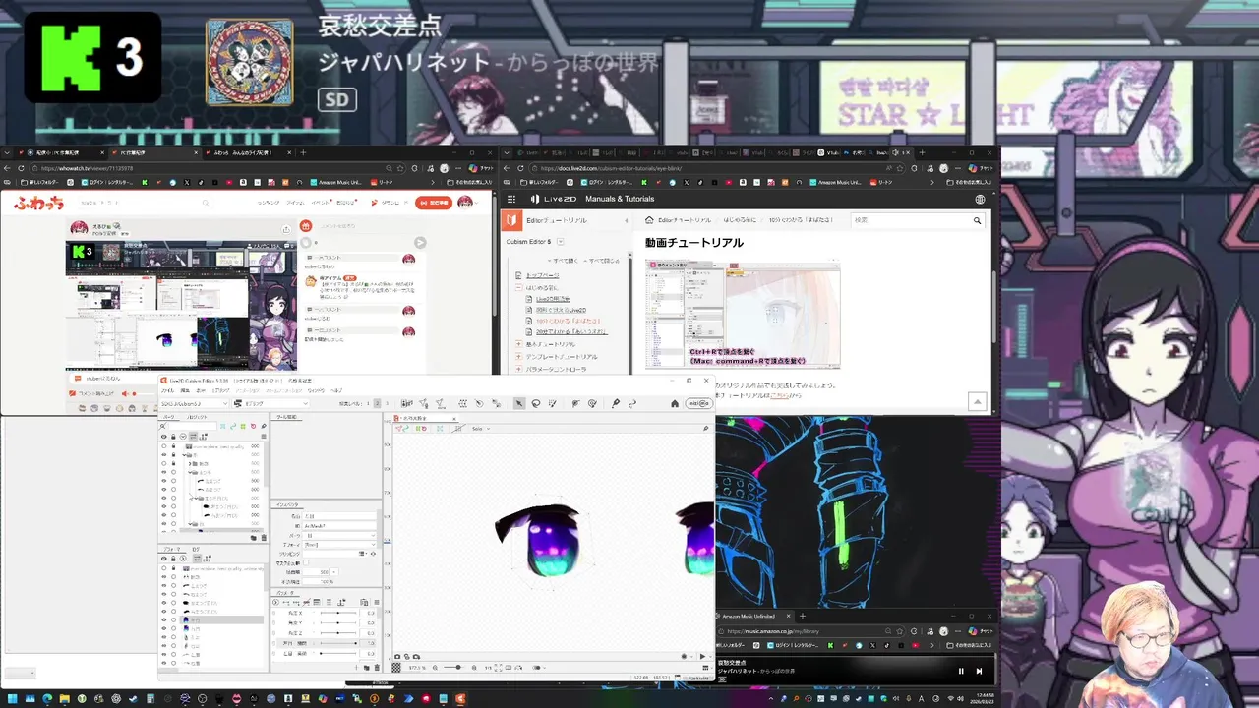Toggle the switch control below the canvas

click(536, 668)
